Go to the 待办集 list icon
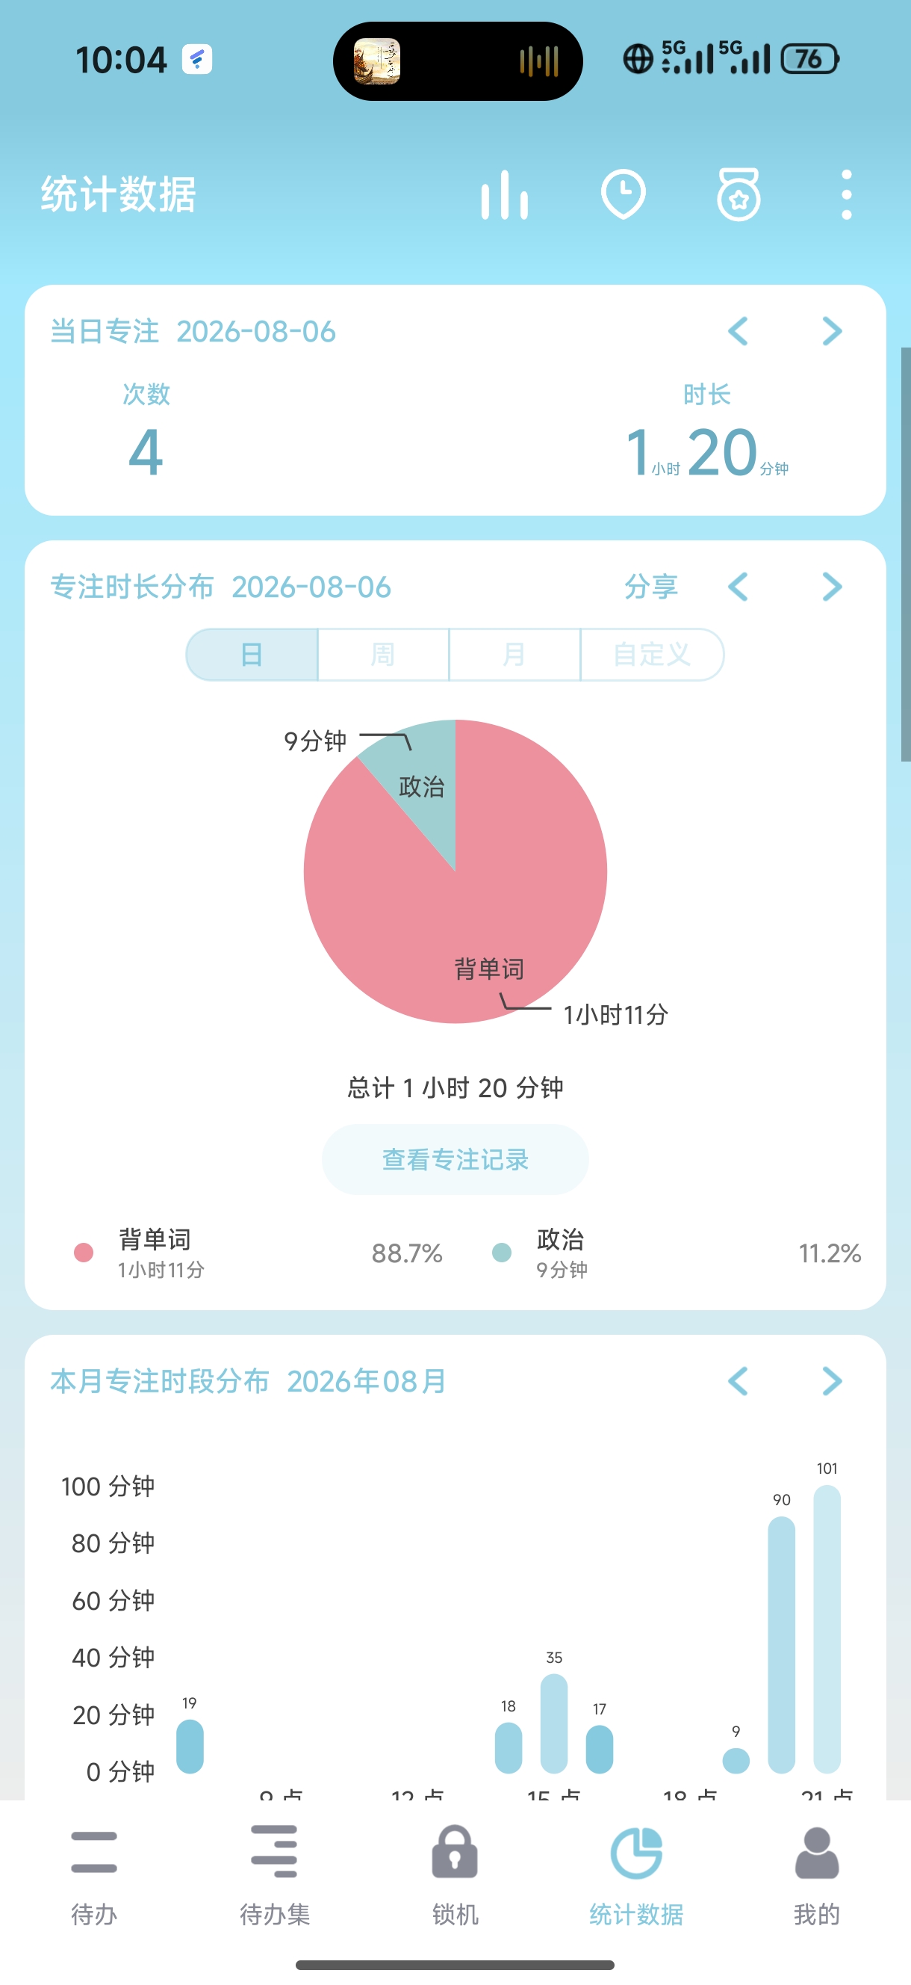911x1985 pixels. pyautogui.click(x=274, y=1852)
